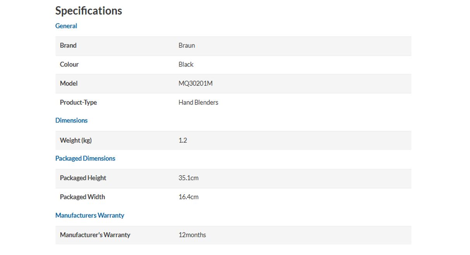Click the Brand row label
This screenshot has height=255, width=470.
(x=68, y=45)
